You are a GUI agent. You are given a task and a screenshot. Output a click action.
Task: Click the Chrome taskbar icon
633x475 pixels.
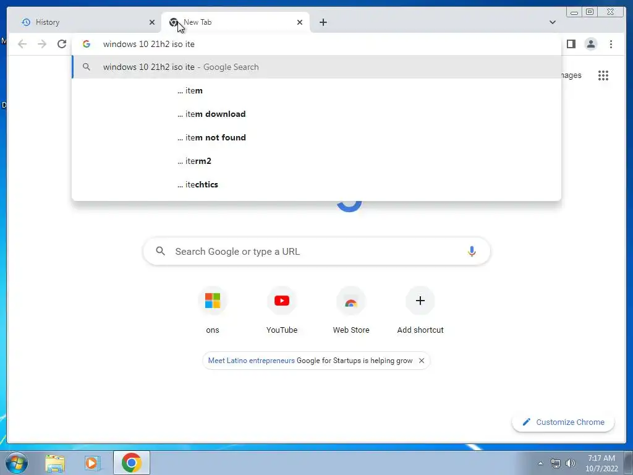point(132,463)
